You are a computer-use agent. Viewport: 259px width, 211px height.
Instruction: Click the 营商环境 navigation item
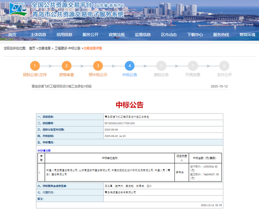(x=247, y=35)
